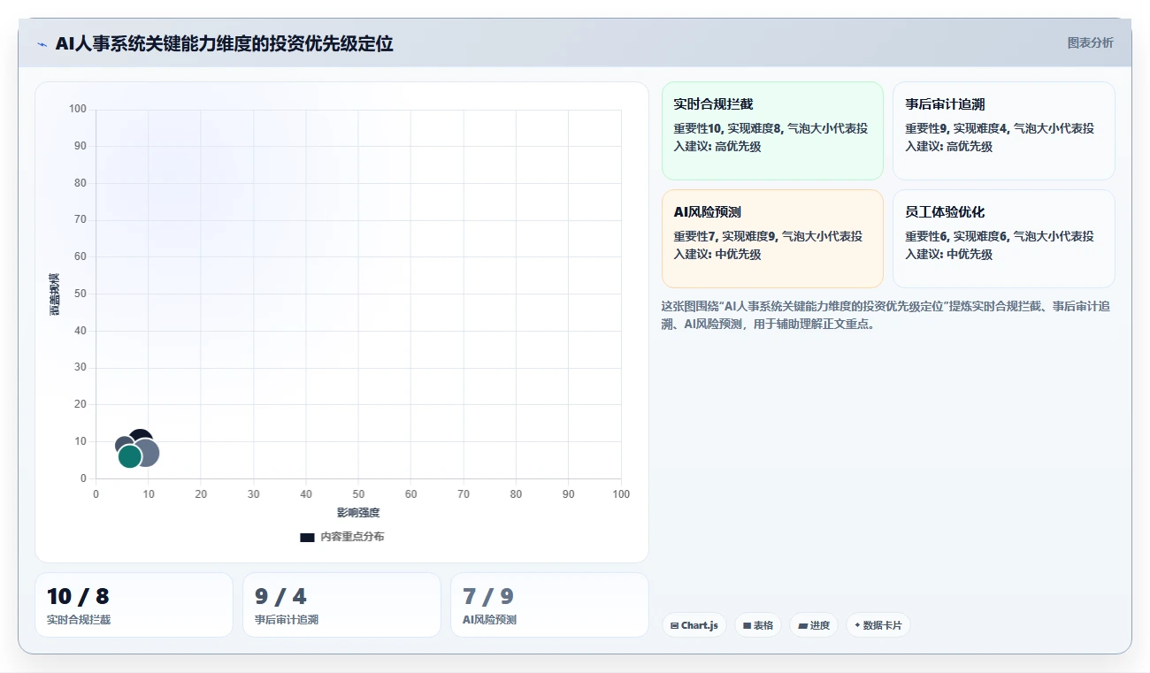The image size is (1150, 673).
Task: Click the lightning icon beside the header title
Action: click(42, 43)
